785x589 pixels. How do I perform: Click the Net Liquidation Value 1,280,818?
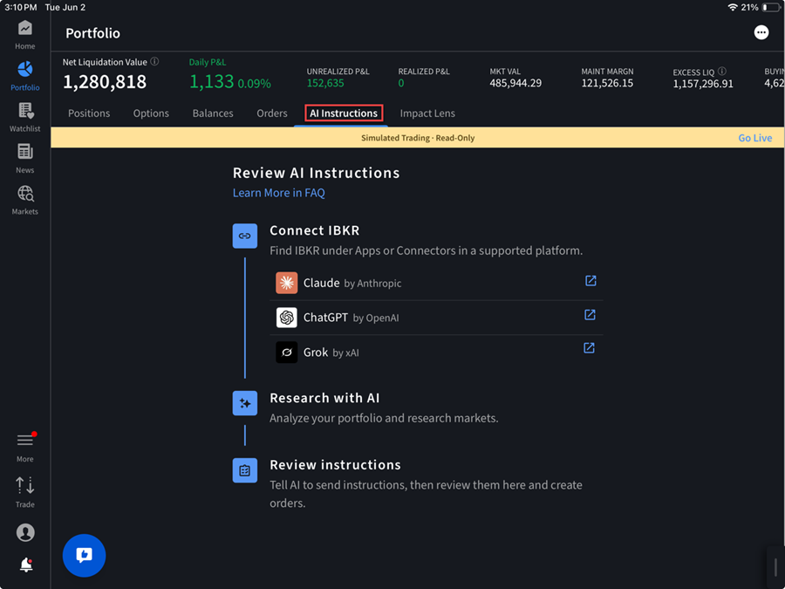click(x=105, y=82)
